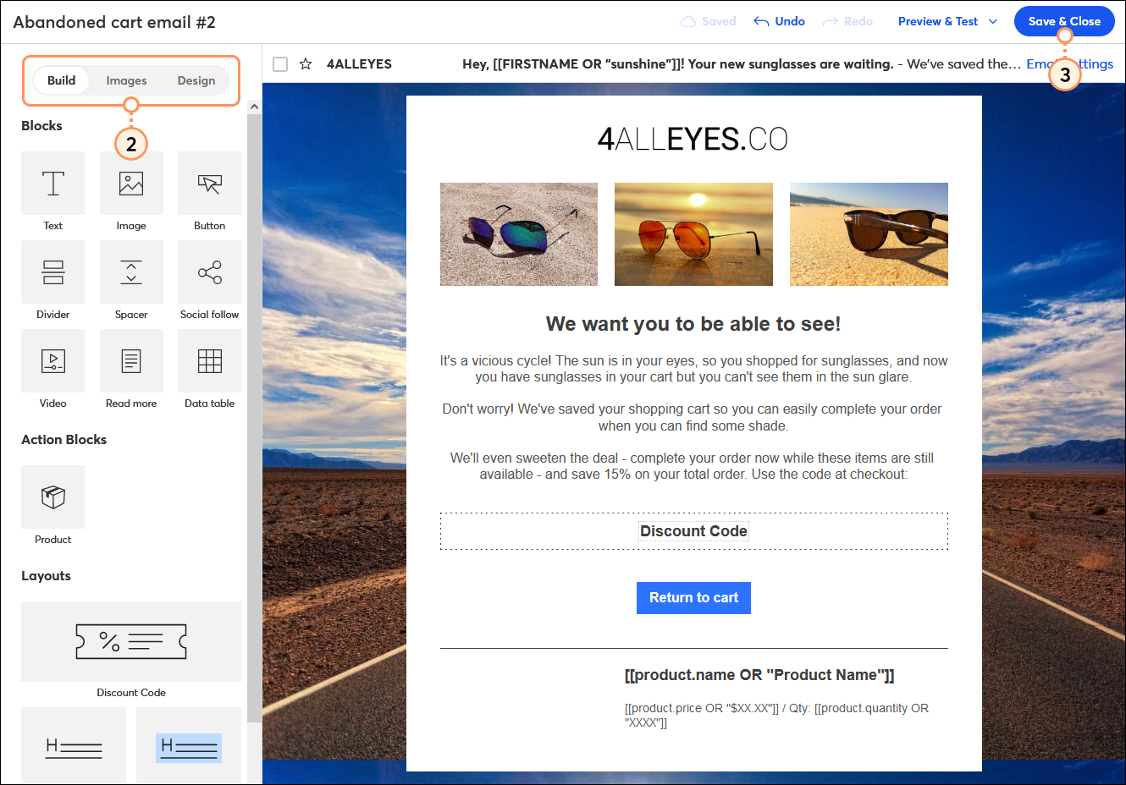Click the paragraph starting 'Don't worry!'

[693, 417]
